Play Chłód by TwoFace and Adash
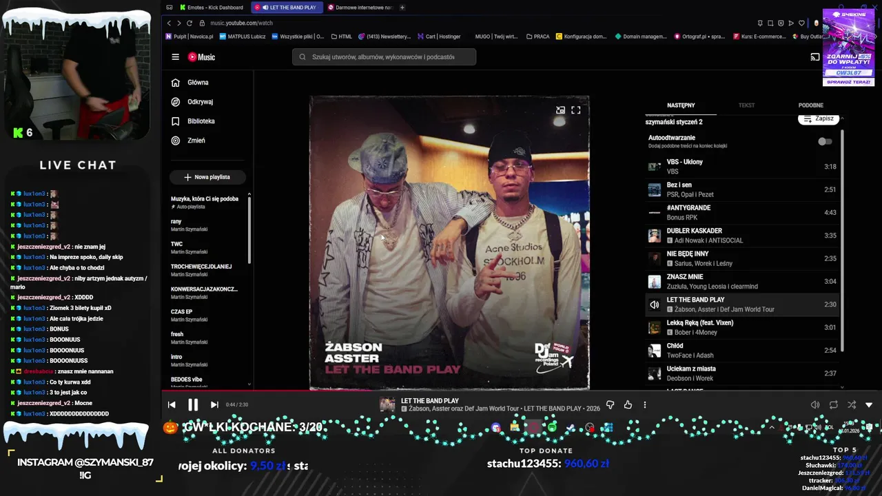 click(742, 350)
